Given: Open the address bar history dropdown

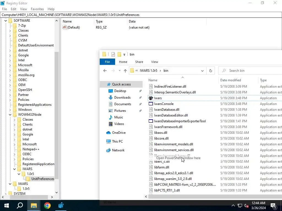Looking at the screenshot, I should click(202, 71).
